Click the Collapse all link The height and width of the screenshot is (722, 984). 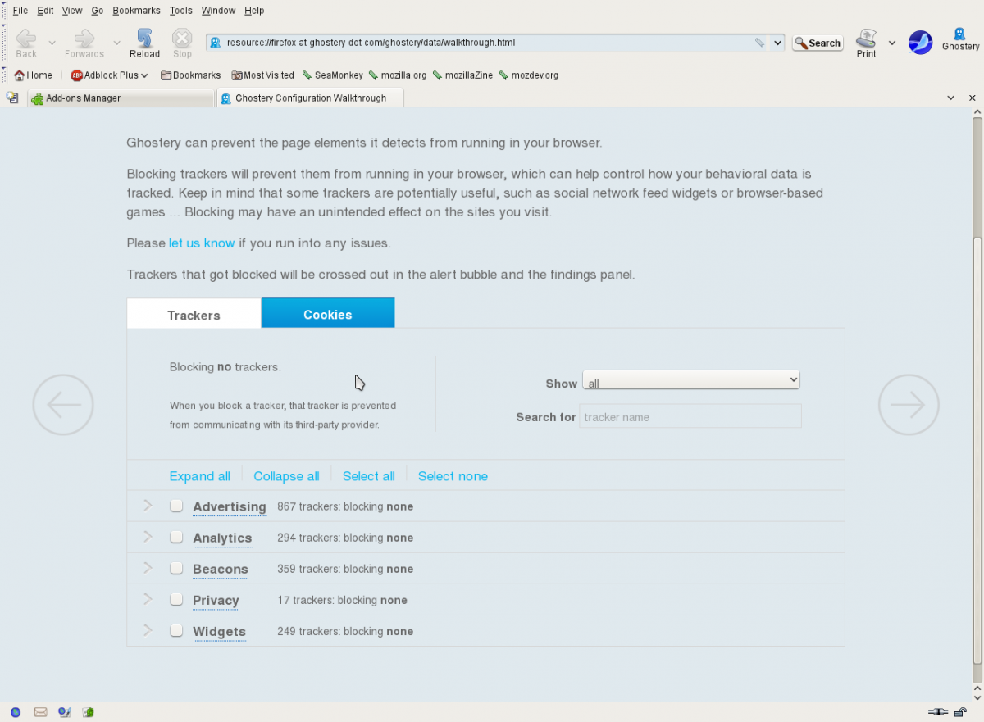286,476
